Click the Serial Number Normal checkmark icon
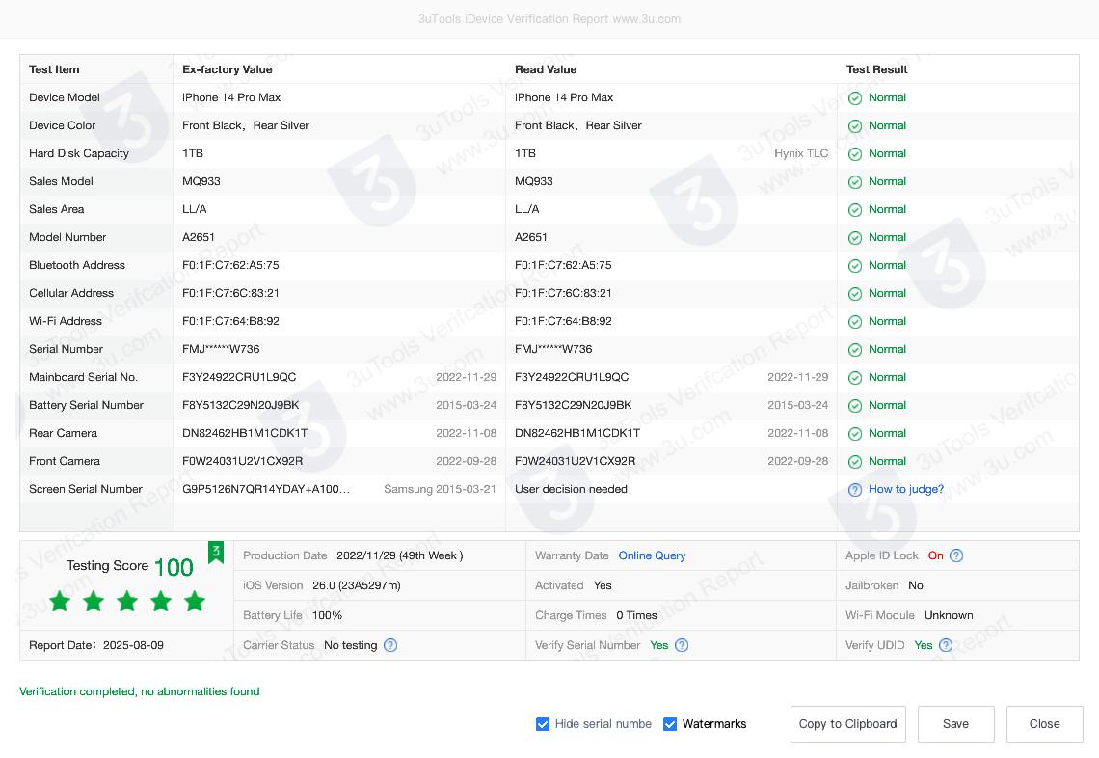1099x758 pixels. click(854, 350)
